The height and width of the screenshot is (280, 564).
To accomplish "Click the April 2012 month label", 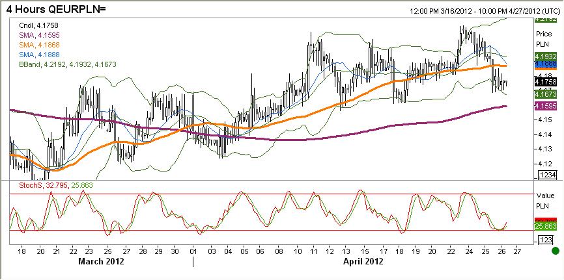I will (363, 261).
